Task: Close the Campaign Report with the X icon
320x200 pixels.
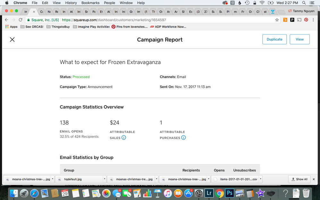Action: pos(12,39)
